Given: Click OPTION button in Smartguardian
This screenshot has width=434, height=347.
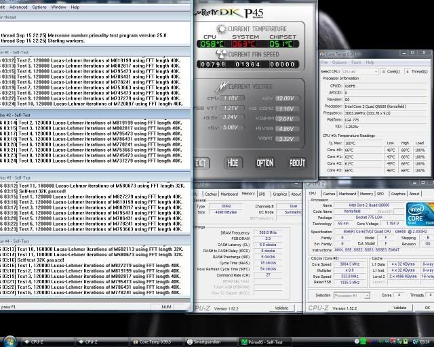Looking at the screenshot, I should (x=265, y=163).
